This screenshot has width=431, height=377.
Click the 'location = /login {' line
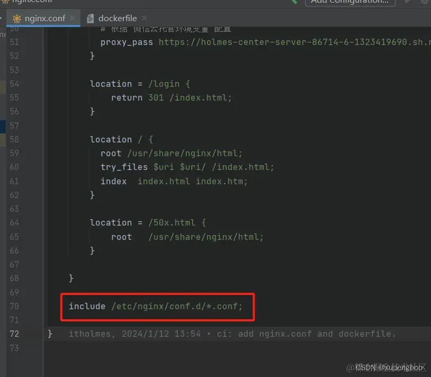tap(140, 84)
